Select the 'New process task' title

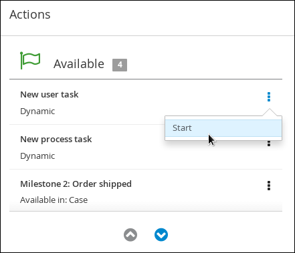pyautogui.click(x=56, y=140)
